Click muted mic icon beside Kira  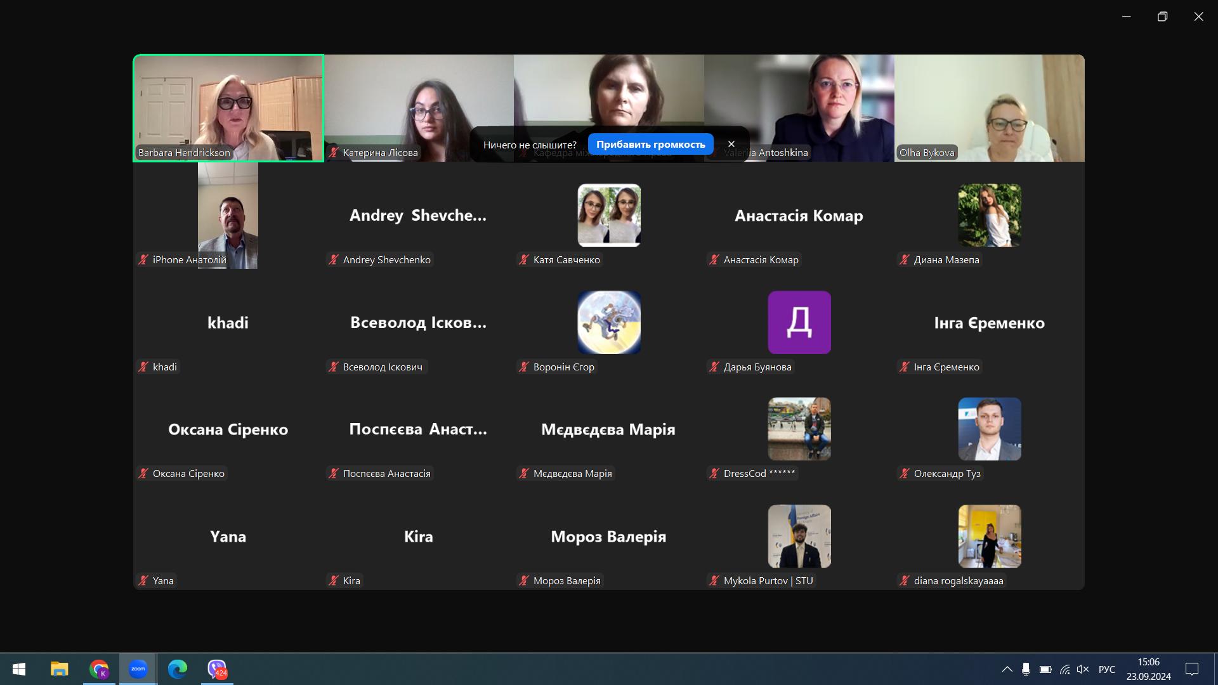(x=334, y=581)
